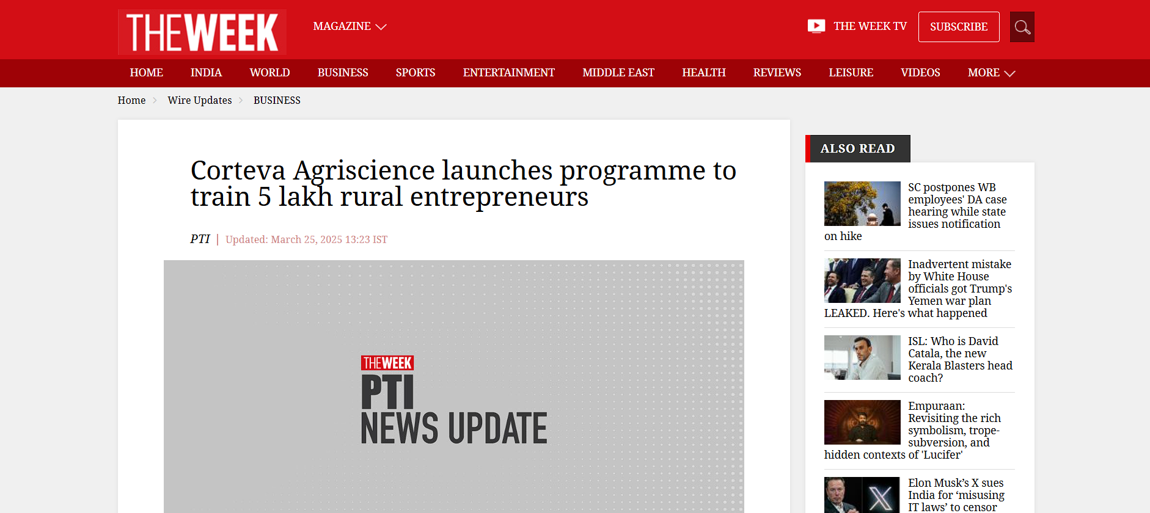Screen dimensions: 1150x513
Task: Read ISL: Who is David Catala story
Action: click(x=960, y=360)
